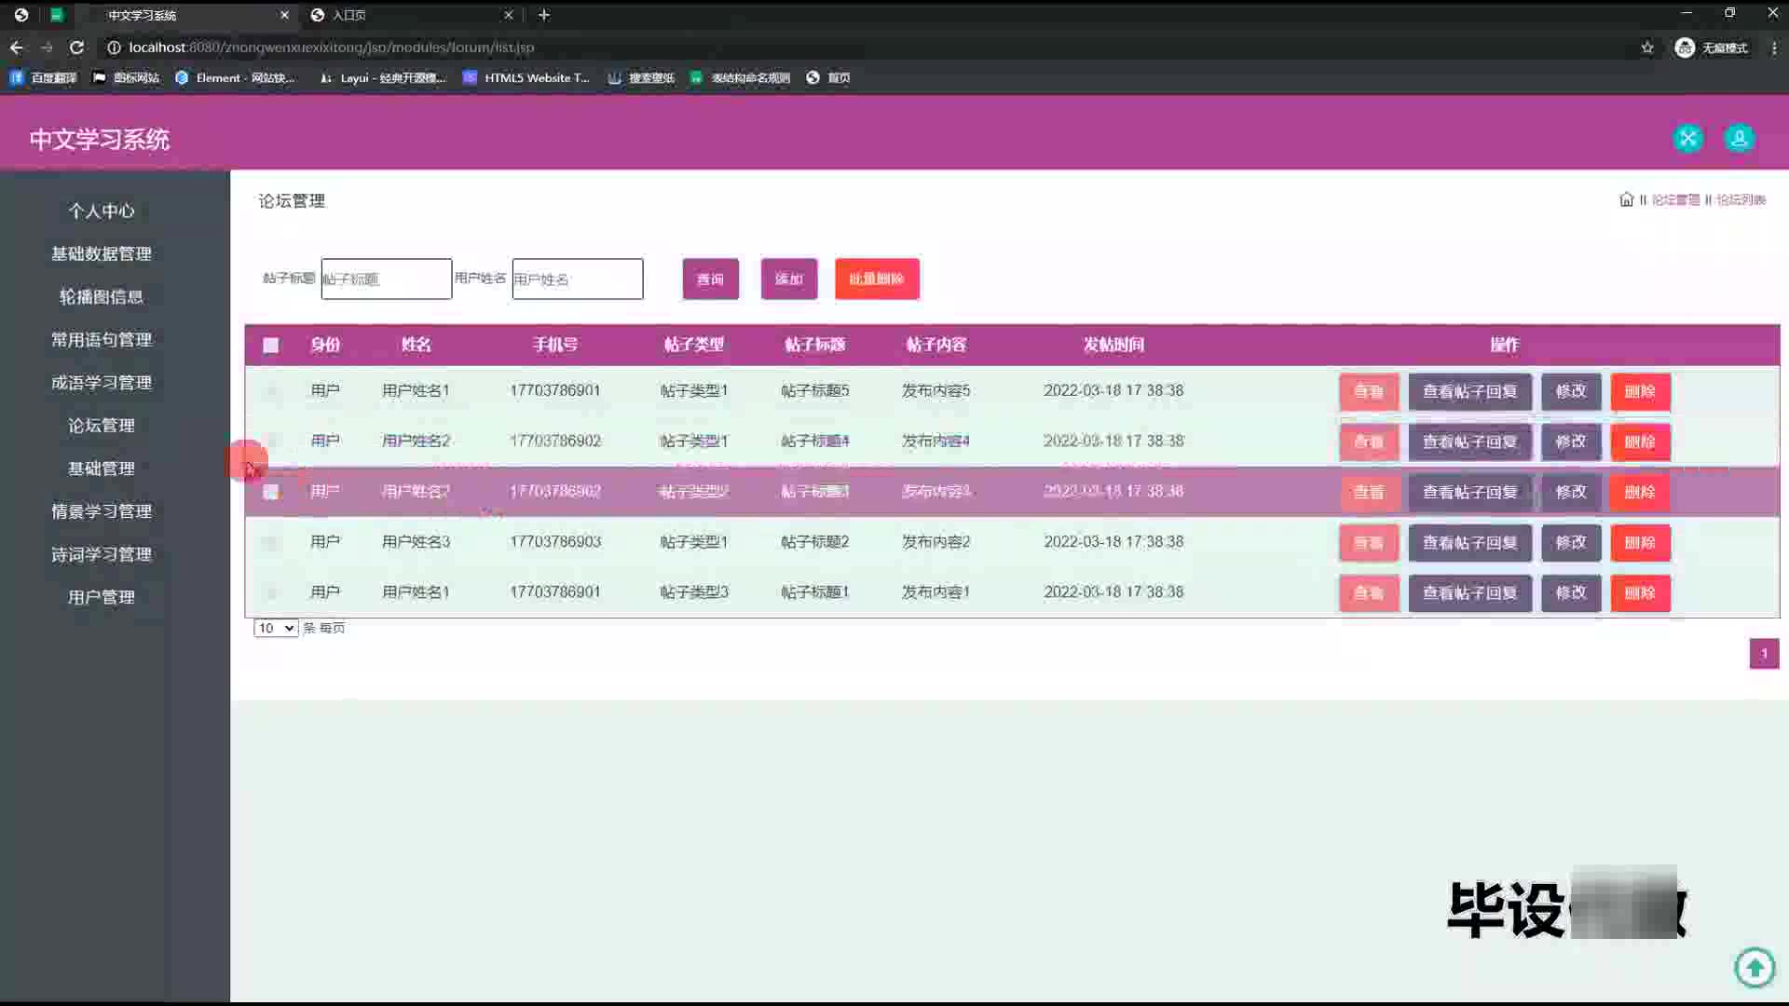Open the 表结构命名规则 bookmark
The width and height of the screenshot is (1789, 1006).
741,78
